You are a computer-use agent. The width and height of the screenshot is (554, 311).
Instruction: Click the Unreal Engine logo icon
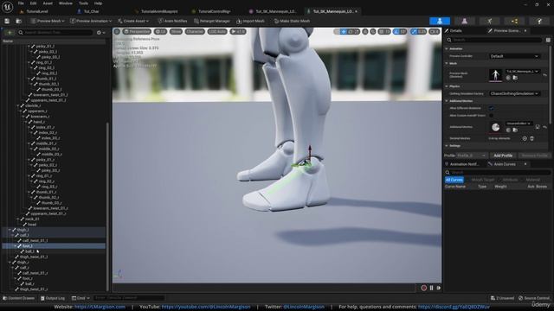pos(7,6)
